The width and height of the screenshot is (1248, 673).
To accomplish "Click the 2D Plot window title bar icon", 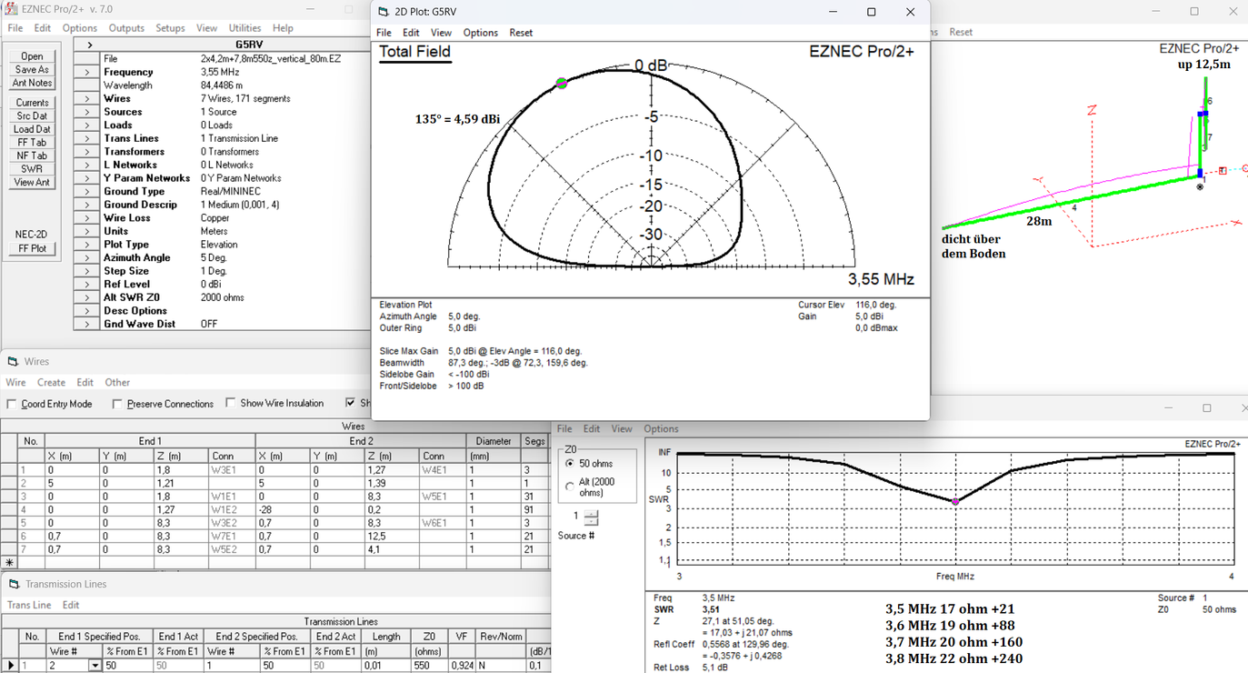I will (x=384, y=12).
